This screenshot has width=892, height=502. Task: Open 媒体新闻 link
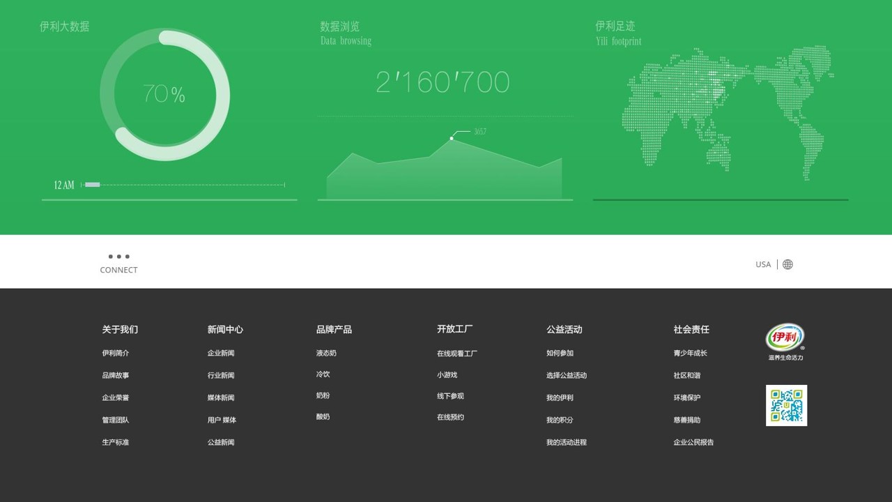pos(221,397)
